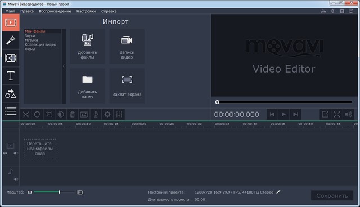Open the File menu
This screenshot has height=207, width=360.
10,11
